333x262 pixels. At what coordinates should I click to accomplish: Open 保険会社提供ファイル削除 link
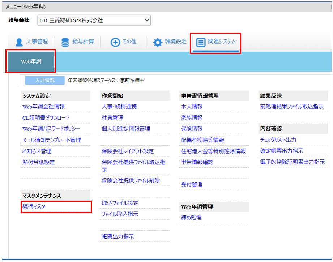[131, 180]
